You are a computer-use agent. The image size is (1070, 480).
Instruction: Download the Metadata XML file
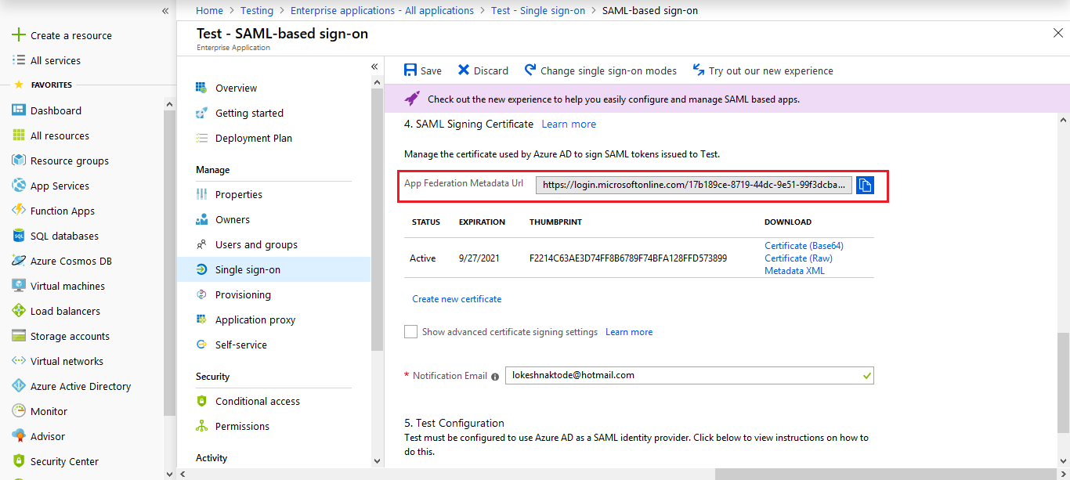click(x=794, y=270)
